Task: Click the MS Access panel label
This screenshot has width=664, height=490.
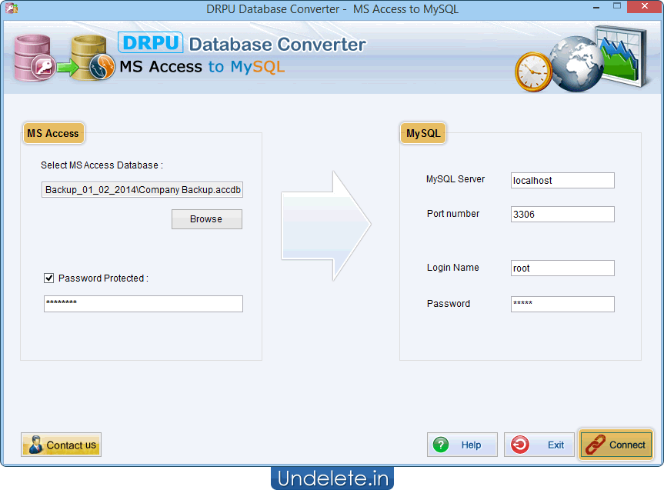Action: point(53,133)
